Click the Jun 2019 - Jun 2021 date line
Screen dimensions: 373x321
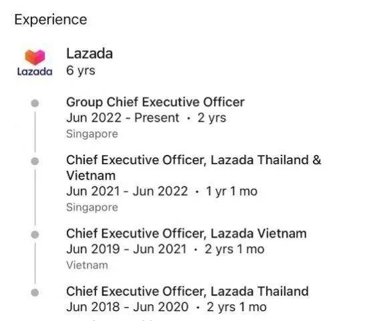(165, 250)
